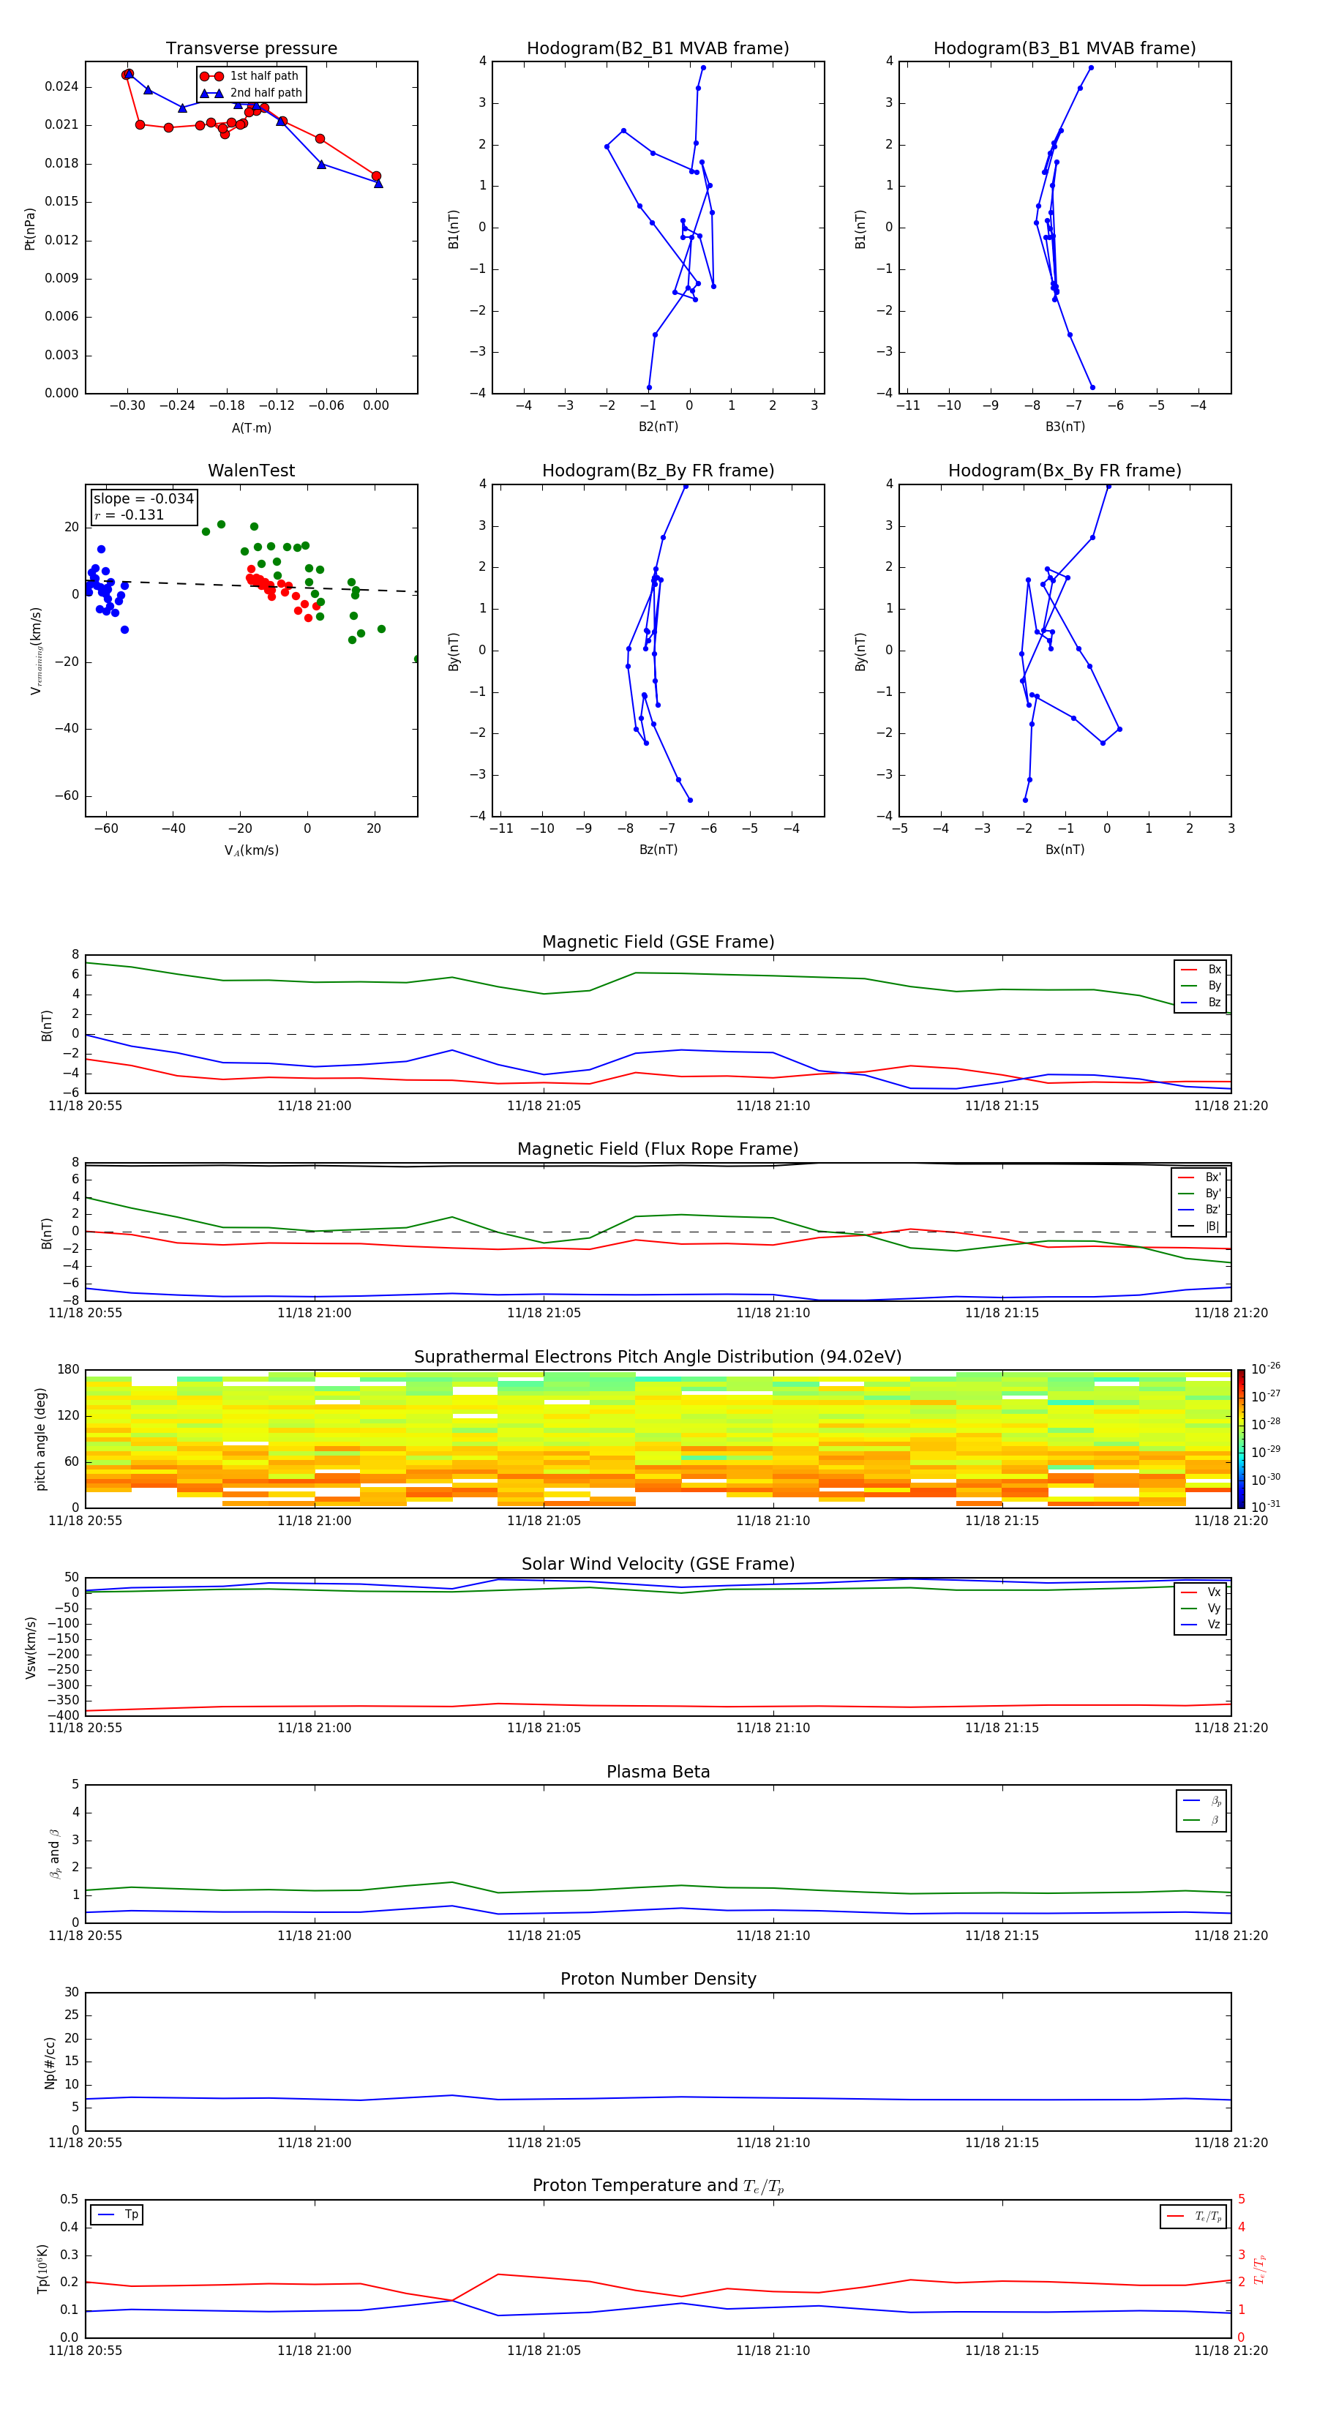Viewport: 1317px width, 2415px height.
Task: Click the "Proton Number Density" title
Action: click(x=658, y=1979)
